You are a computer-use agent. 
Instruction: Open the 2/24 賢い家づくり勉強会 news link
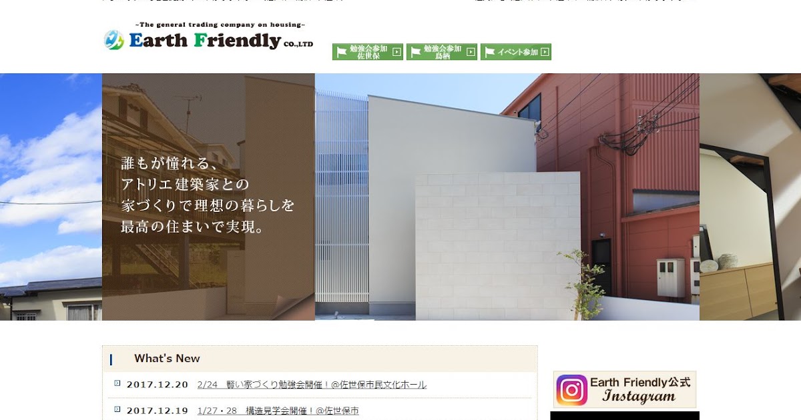pyautogui.click(x=312, y=385)
